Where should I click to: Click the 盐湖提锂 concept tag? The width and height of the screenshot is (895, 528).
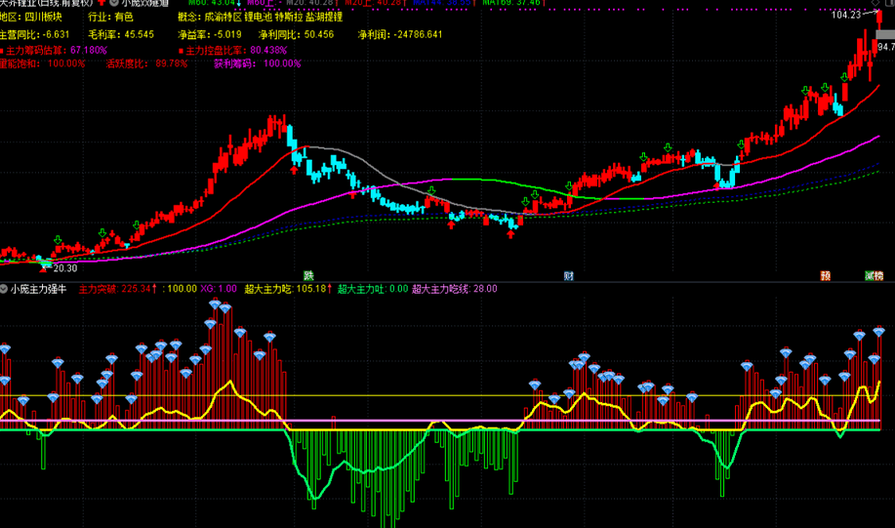pyautogui.click(x=324, y=18)
